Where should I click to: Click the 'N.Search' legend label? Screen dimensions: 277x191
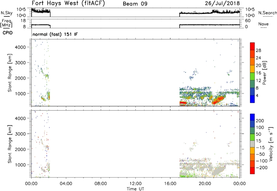click(268, 13)
